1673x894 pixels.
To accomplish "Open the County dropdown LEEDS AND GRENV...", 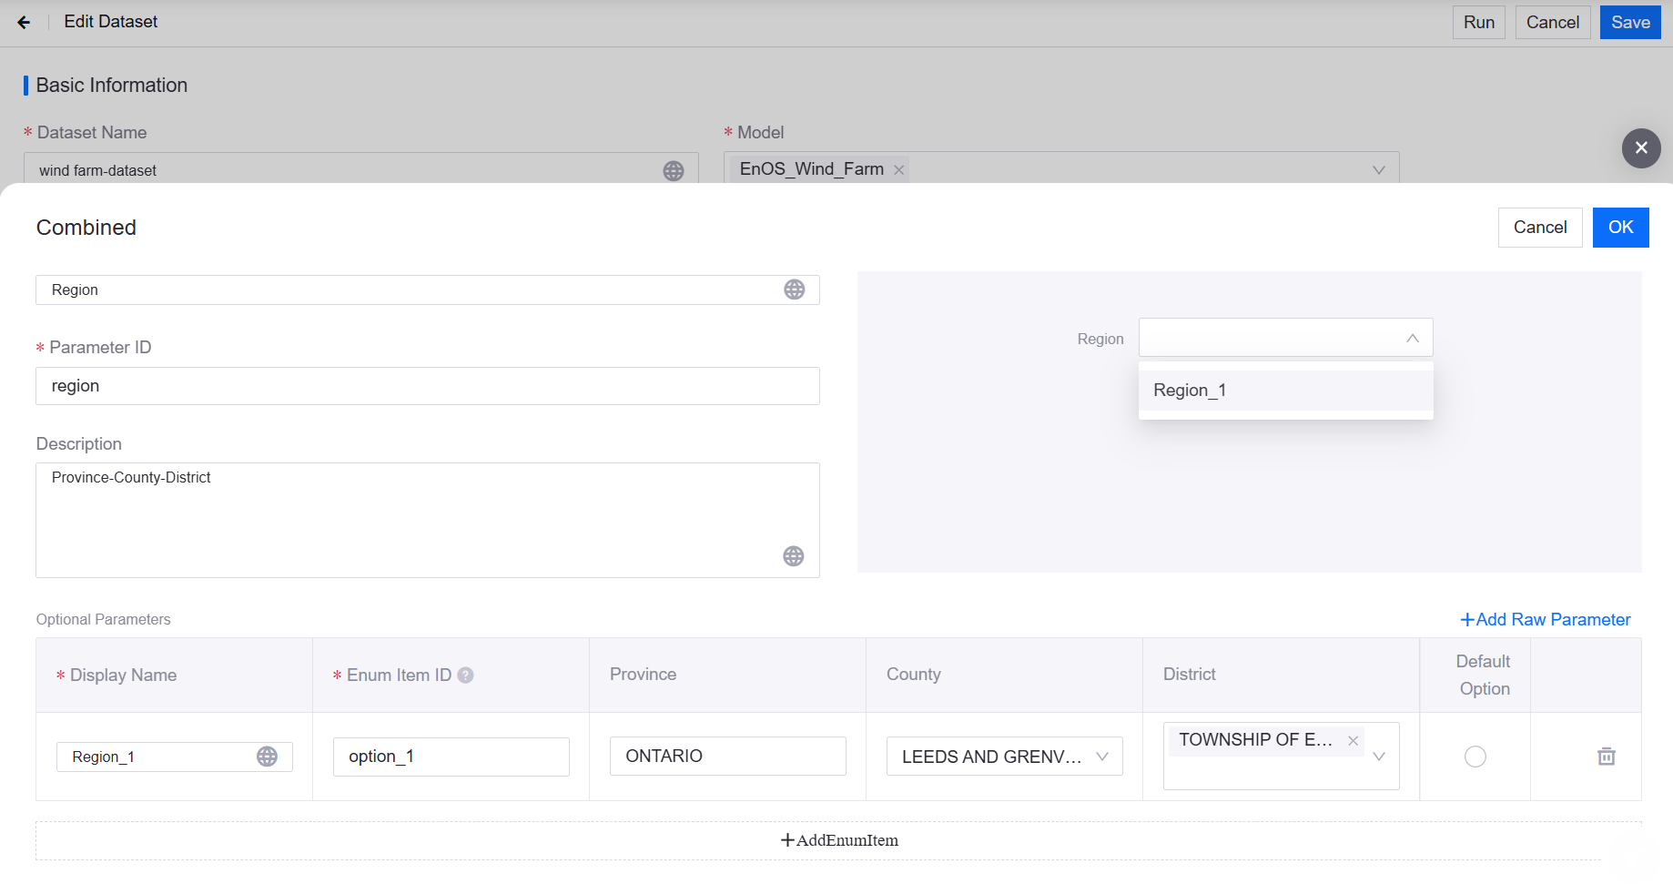I will tap(1005, 757).
